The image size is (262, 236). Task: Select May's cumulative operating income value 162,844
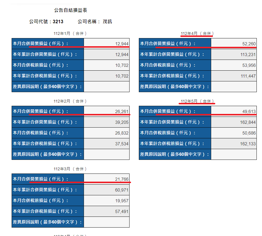click(x=248, y=122)
